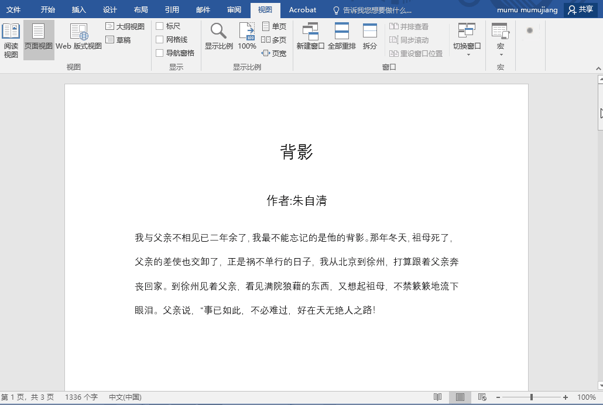
Task: Click the vertical scrollbar up arrow
Action: (600, 80)
